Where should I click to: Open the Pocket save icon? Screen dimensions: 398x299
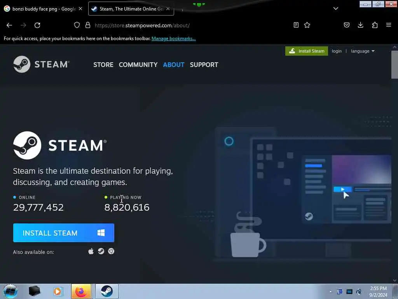point(347,25)
